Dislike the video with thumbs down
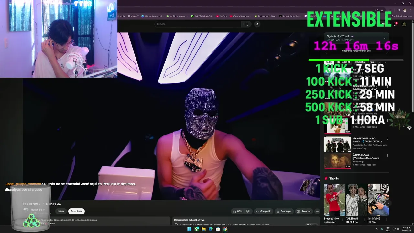 (248, 211)
